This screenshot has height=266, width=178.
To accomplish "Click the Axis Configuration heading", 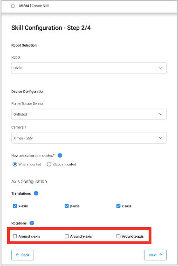I will point(29,181).
